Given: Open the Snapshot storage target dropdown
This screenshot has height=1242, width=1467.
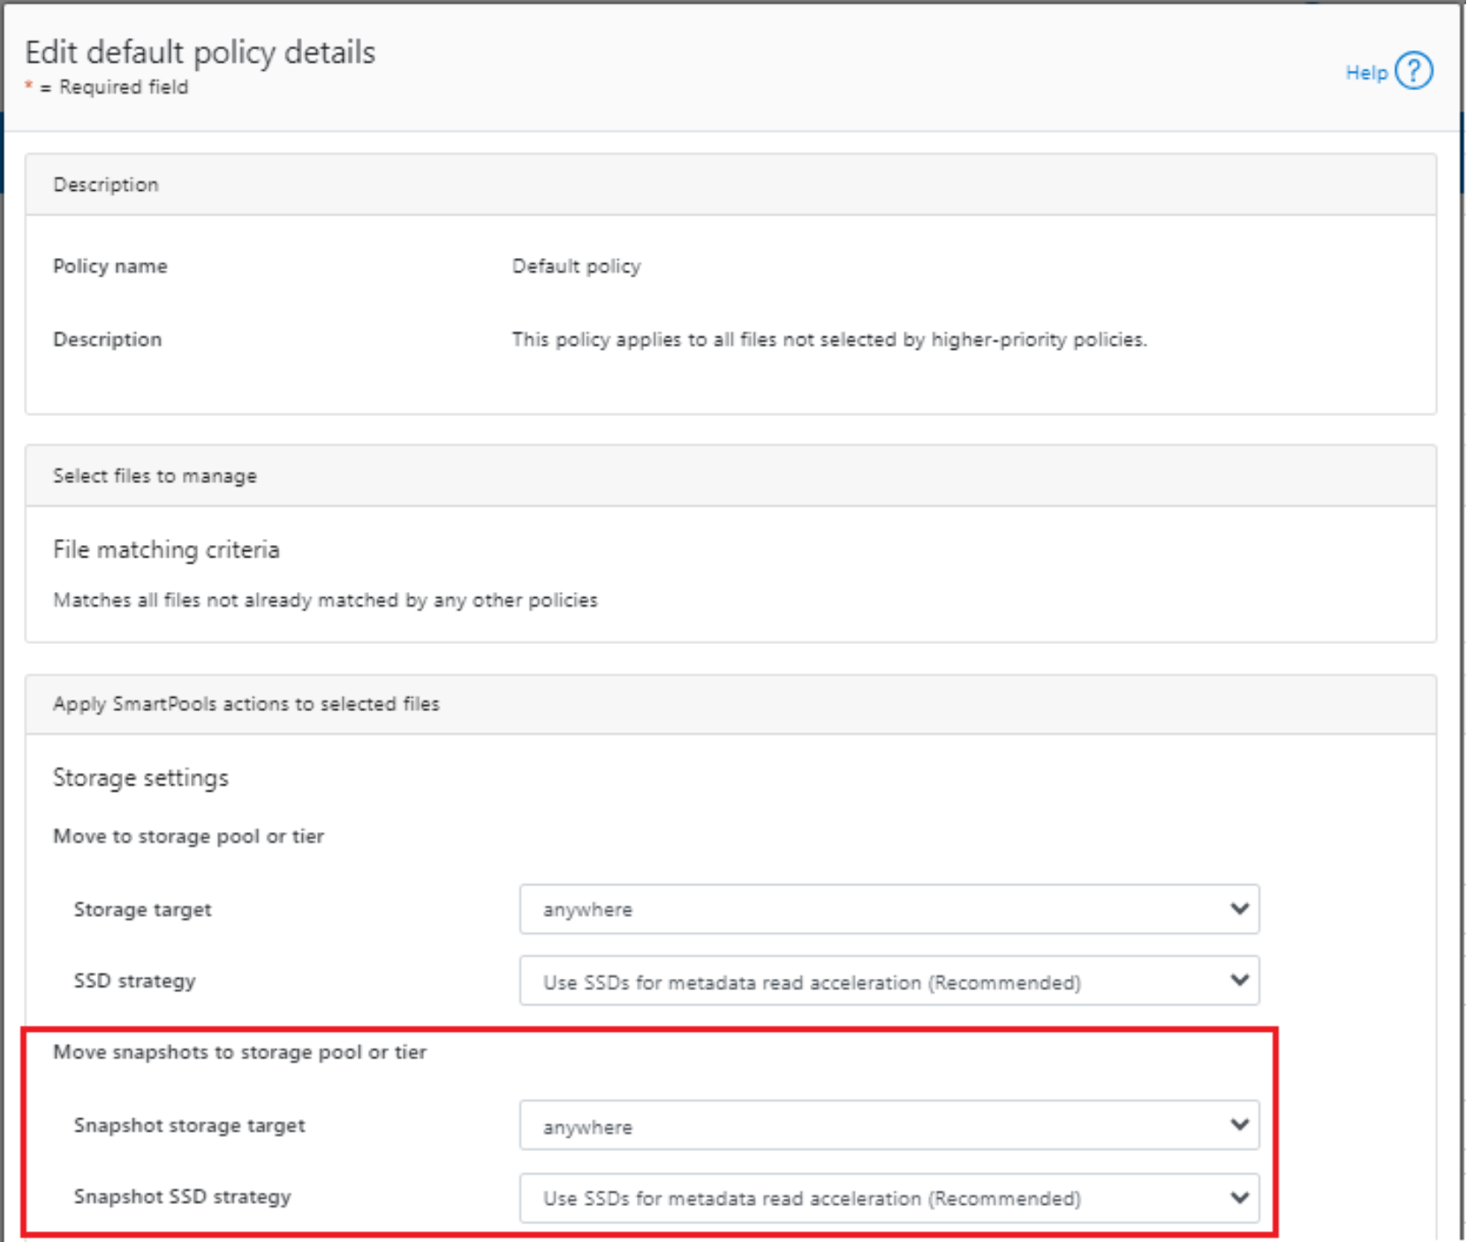Looking at the screenshot, I should 889,1125.
